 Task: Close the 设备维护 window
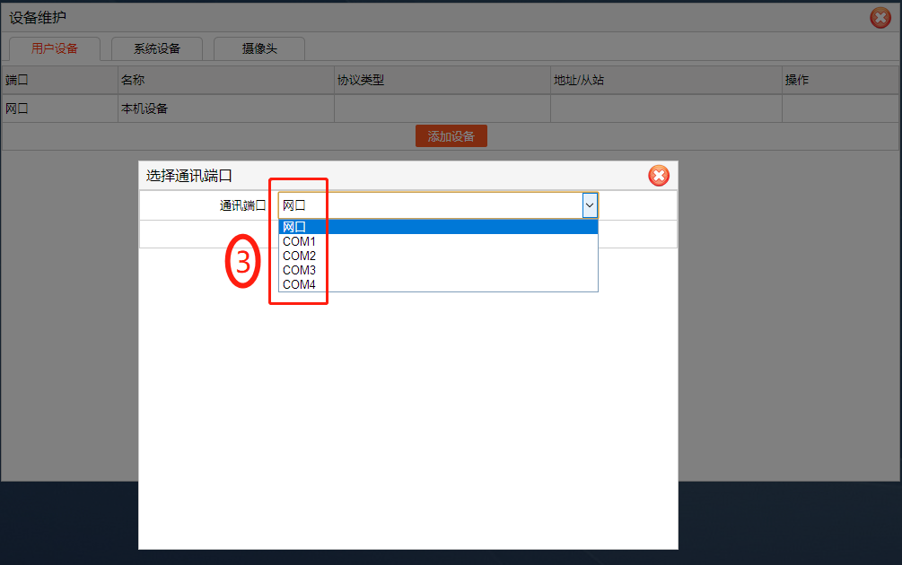click(x=880, y=18)
